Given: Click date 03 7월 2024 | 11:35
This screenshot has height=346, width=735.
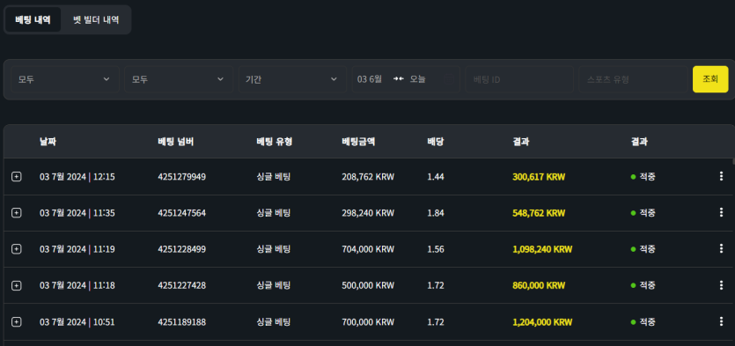Looking at the screenshot, I should click(x=77, y=213).
